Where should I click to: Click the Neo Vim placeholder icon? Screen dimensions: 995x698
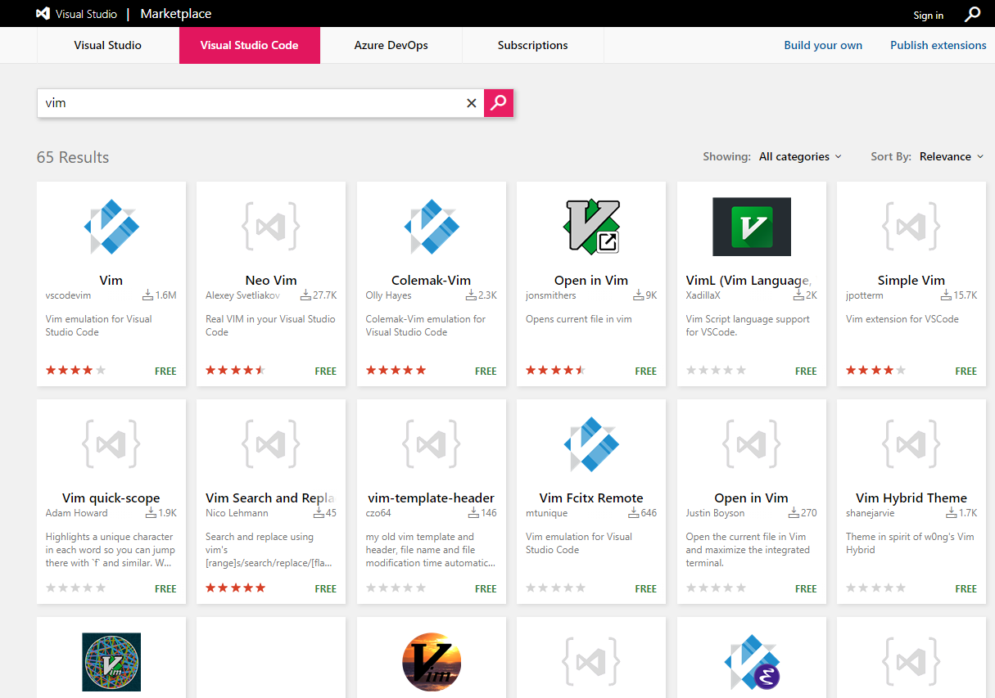[x=271, y=227]
